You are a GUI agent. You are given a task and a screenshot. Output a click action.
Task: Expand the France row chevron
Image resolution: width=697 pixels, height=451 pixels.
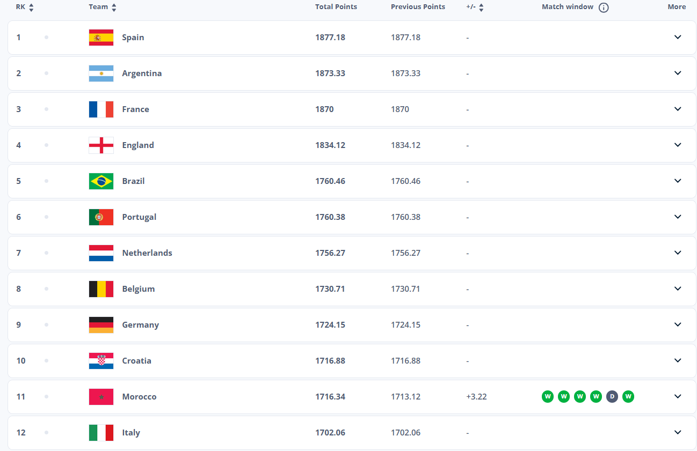pyautogui.click(x=678, y=109)
